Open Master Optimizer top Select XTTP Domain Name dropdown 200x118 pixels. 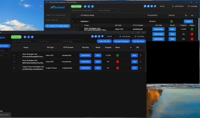pos(83,10)
